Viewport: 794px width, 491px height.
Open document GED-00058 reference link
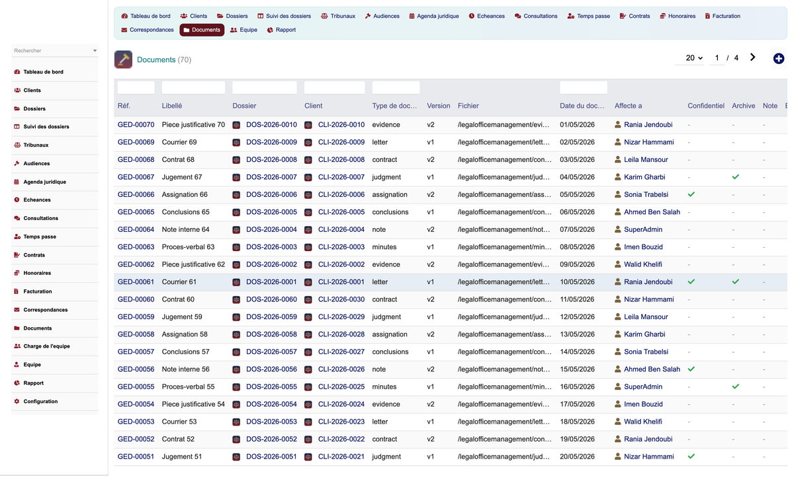[136, 334]
